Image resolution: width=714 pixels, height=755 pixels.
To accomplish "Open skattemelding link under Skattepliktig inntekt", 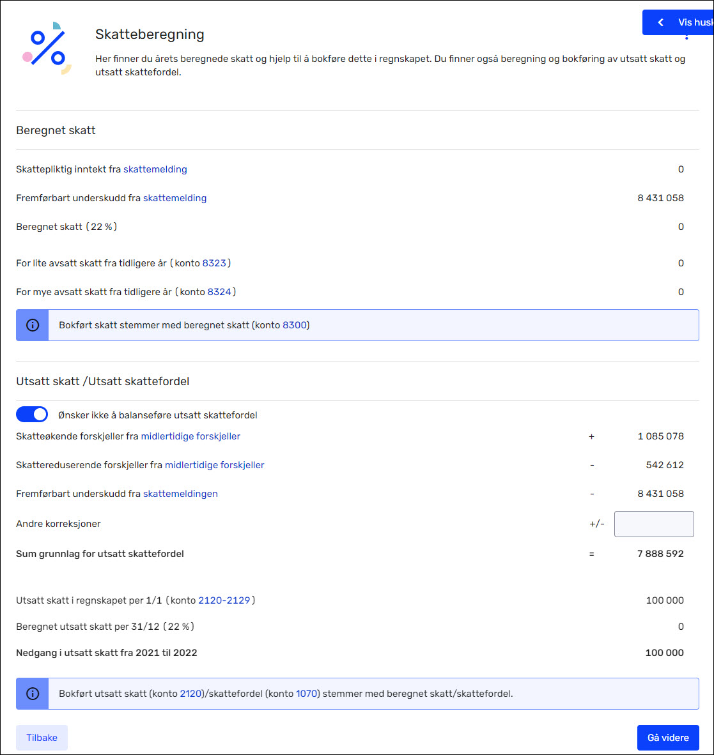I will tap(155, 169).
